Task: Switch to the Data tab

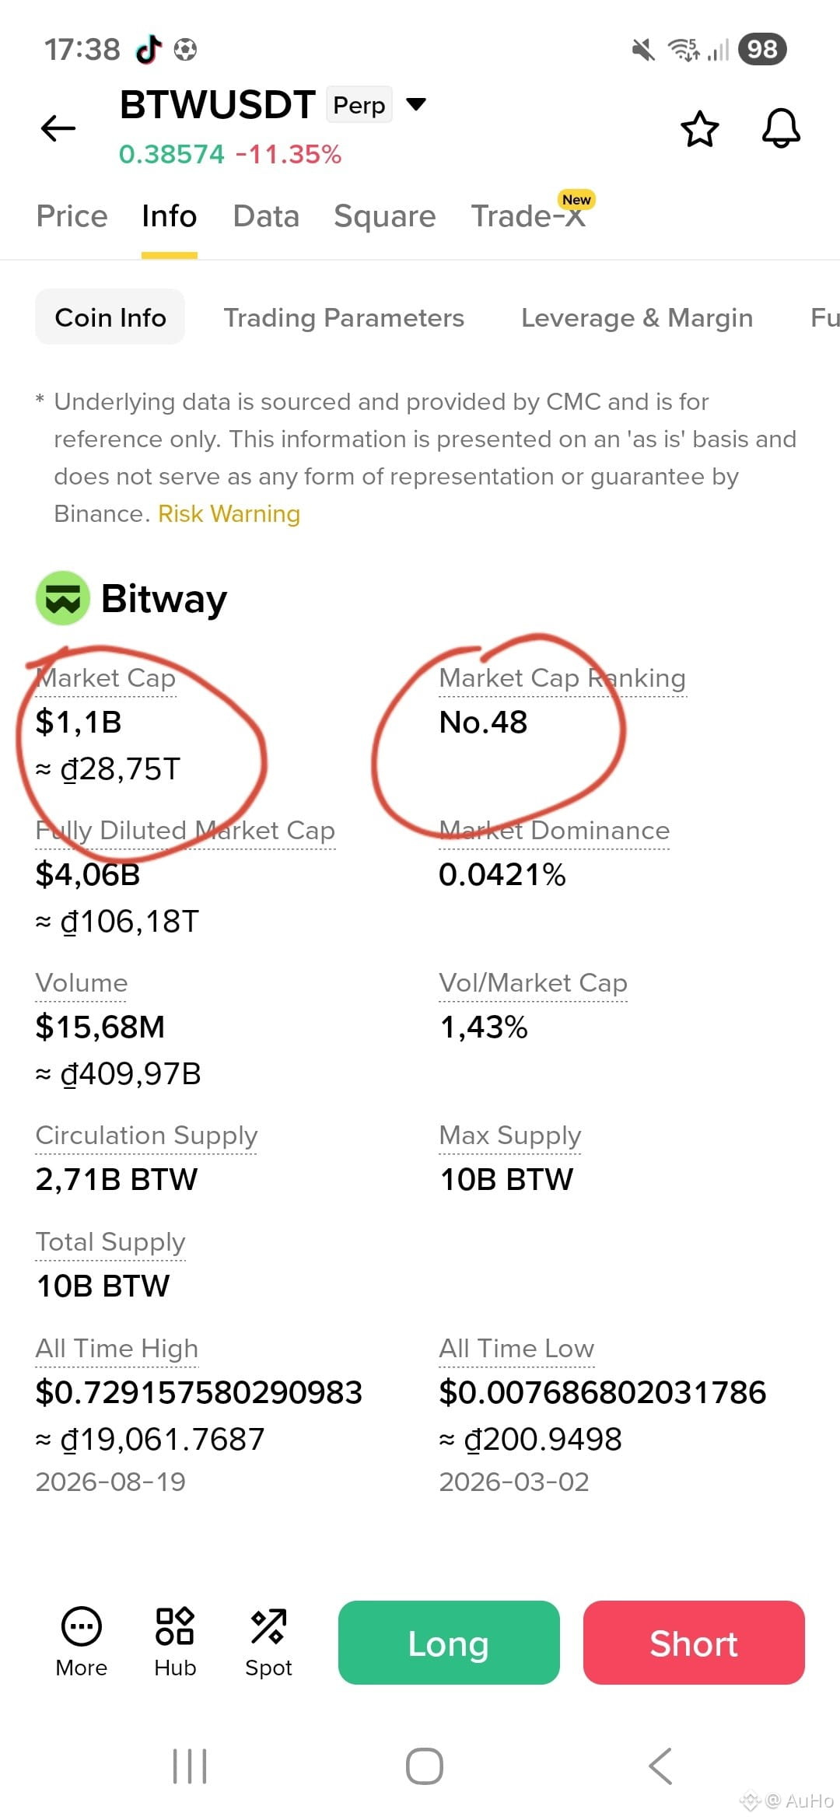Action: [266, 216]
